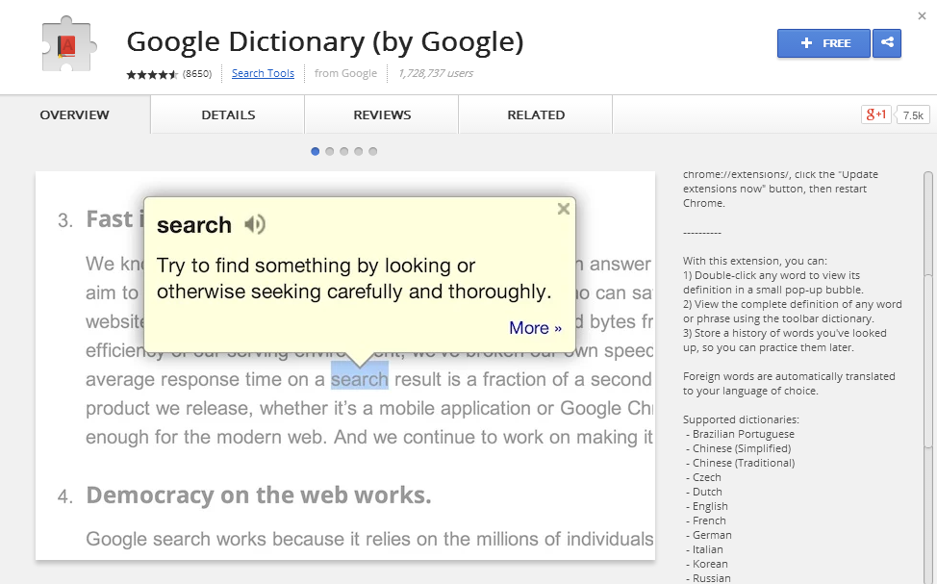The width and height of the screenshot is (937, 584).
Task: Click the Google Dictionary puzzle-piece extension icon
Action: point(67,45)
